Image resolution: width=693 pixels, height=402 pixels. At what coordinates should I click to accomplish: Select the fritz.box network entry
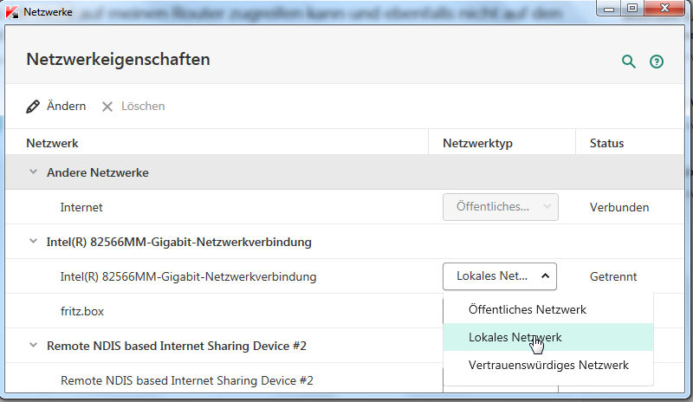point(81,311)
